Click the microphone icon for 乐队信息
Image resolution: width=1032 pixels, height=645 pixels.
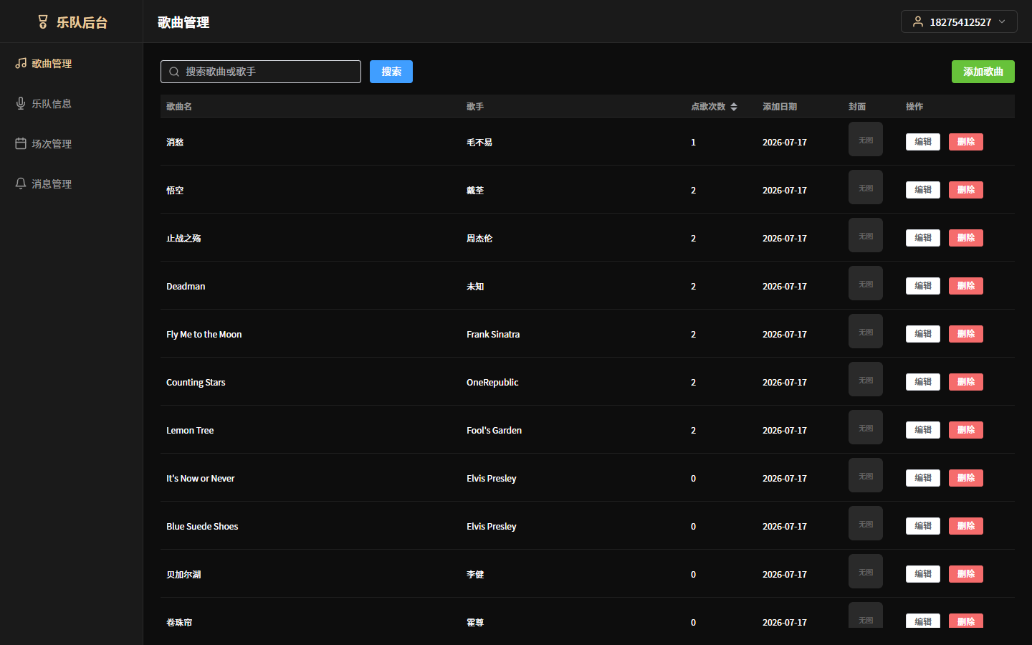[21, 103]
